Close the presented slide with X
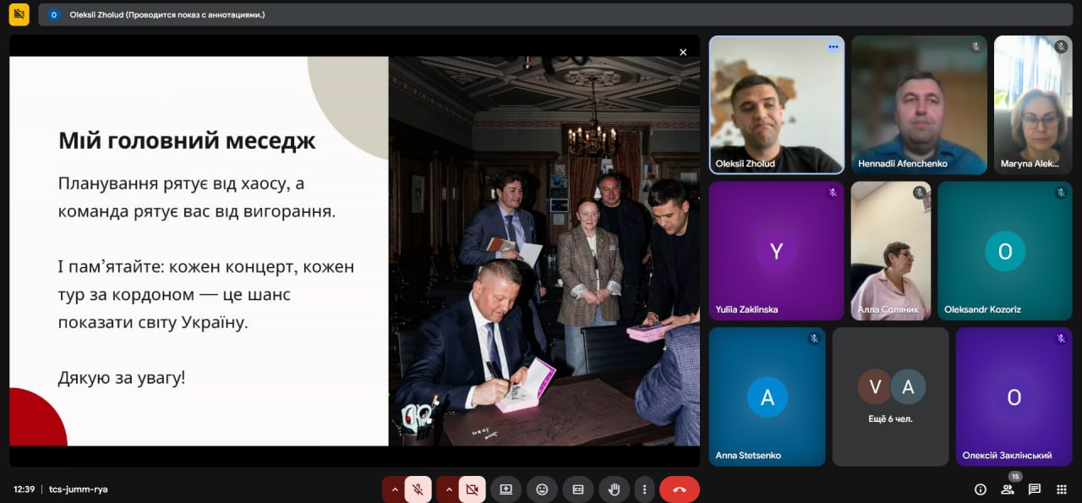1082x503 pixels. pos(683,52)
